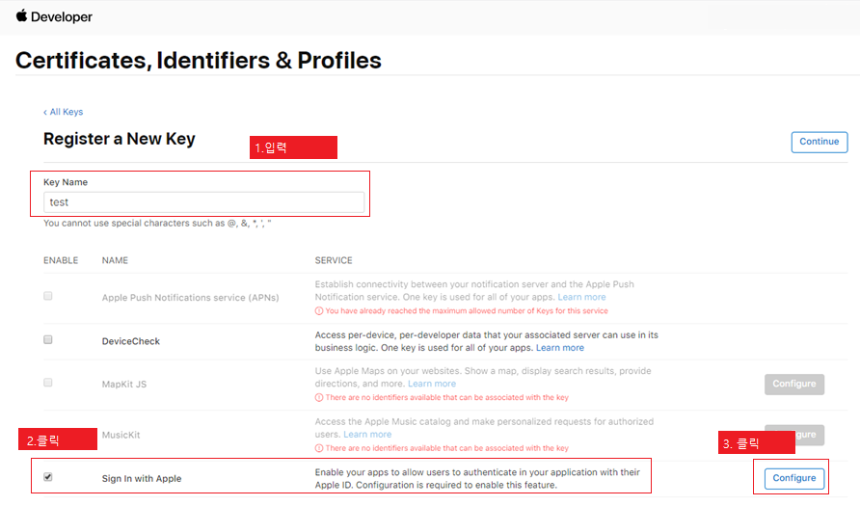
Task: Toggle the Apple Push Notifications service checkbox
Action: pos(47,296)
